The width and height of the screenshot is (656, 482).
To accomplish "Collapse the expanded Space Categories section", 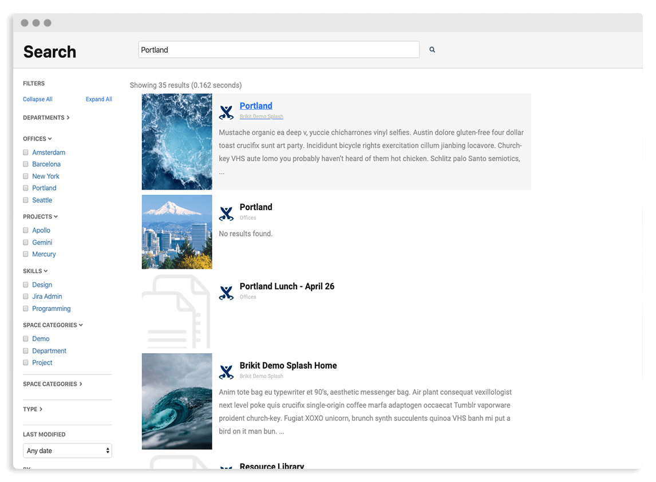I will (x=53, y=325).
